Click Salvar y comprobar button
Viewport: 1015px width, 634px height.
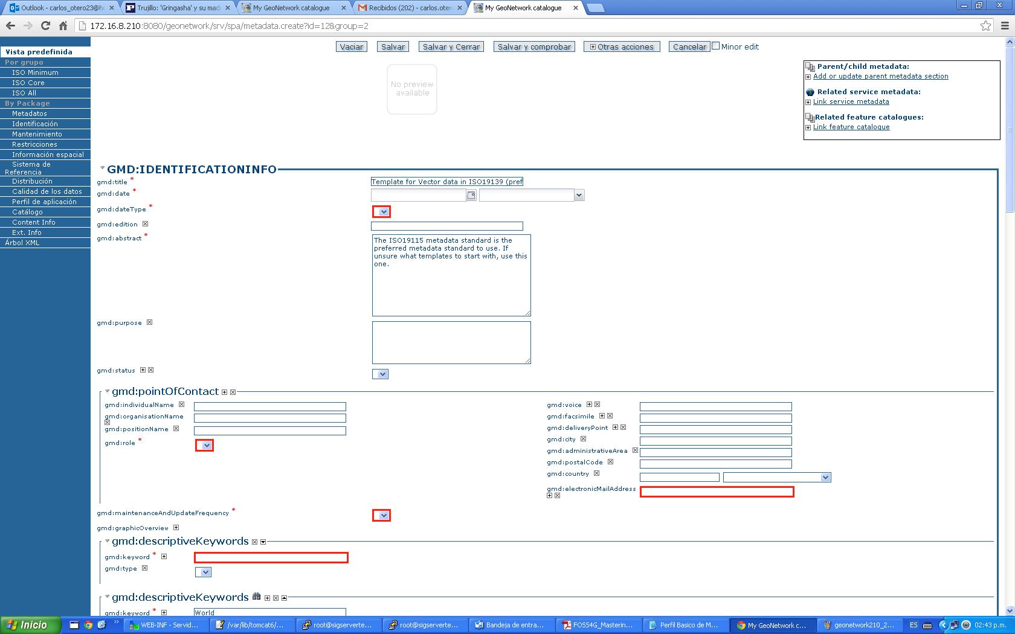pos(534,46)
